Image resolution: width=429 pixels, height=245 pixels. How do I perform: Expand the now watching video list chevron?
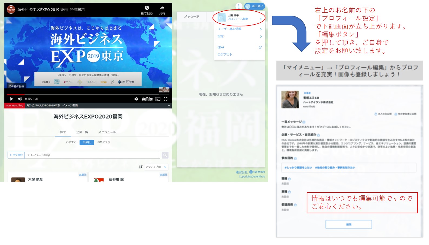click(169, 105)
